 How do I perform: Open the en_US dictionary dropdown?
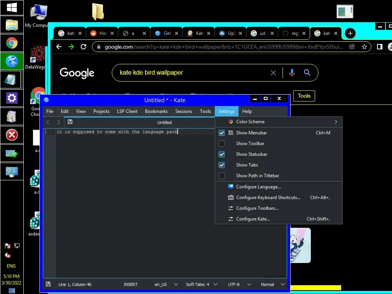point(166,284)
